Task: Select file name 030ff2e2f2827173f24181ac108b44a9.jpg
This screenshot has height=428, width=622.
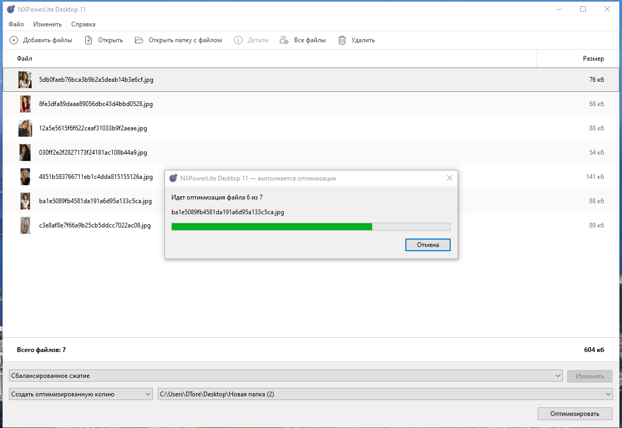Action: 93,153
